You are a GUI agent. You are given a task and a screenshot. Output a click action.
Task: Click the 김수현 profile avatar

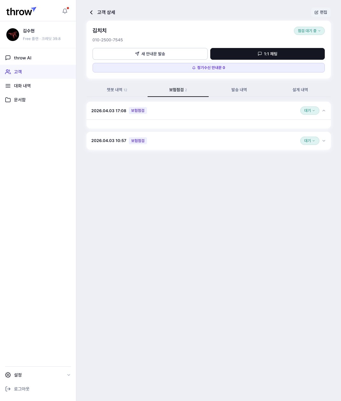click(13, 35)
